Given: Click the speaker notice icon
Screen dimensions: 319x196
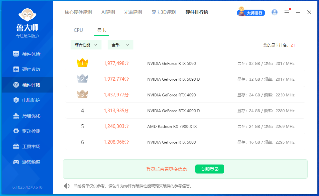Looking at the screenshot, I should [66, 186].
